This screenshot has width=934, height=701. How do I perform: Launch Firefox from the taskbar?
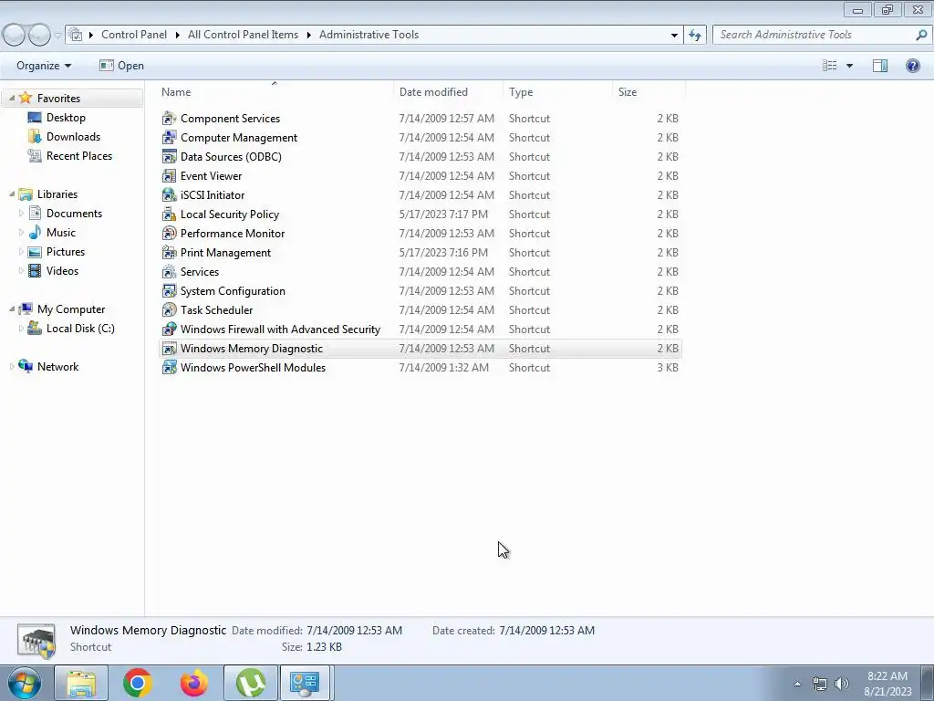tap(194, 683)
